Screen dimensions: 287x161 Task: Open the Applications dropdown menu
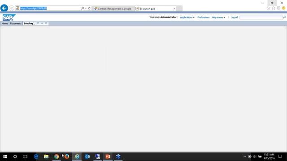click(x=187, y=17)
